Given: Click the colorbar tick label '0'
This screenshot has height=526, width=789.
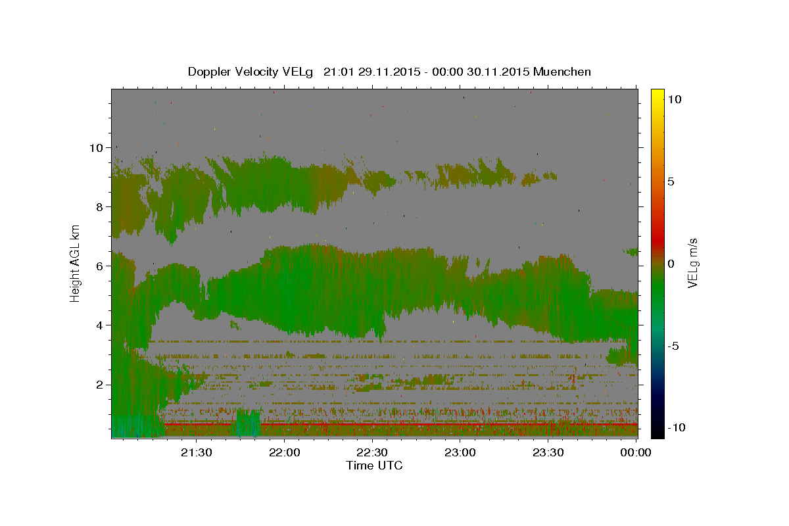Looking at the screenshot, I should pyautogui.click(x=671, y=264).
